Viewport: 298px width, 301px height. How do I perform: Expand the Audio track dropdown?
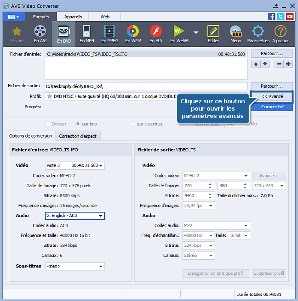(75, 216)
